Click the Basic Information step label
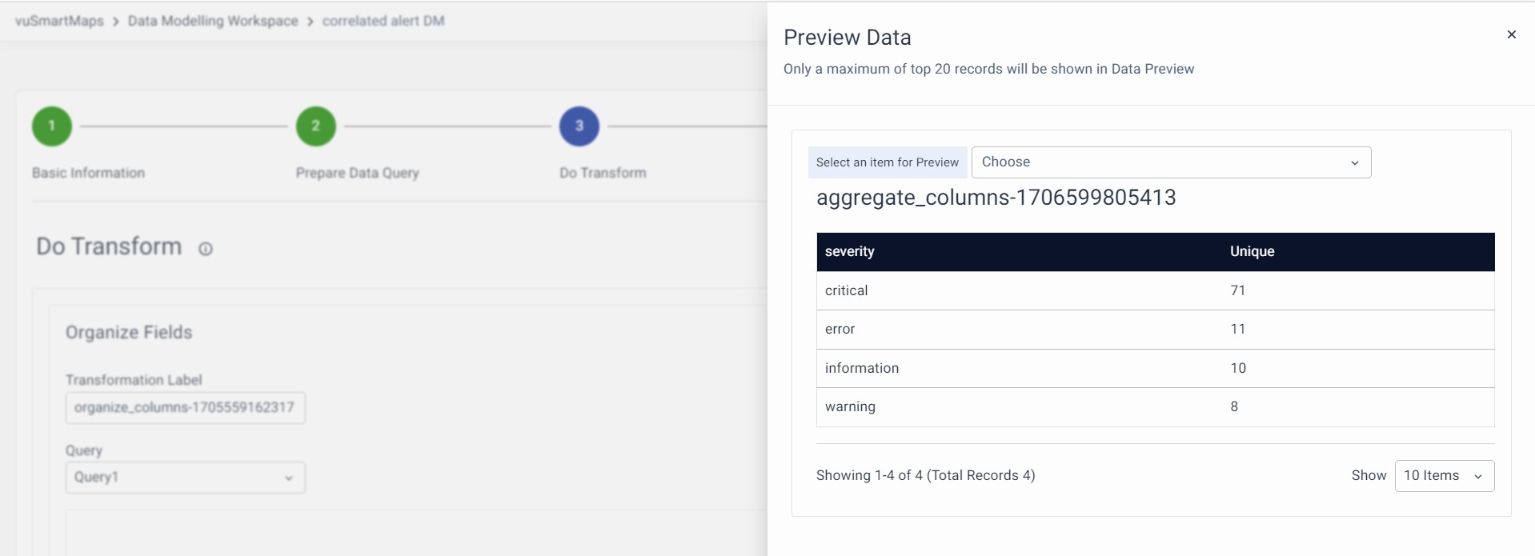Image resolution: width=1535 pixels, height=556 pixels. (88, 173)
